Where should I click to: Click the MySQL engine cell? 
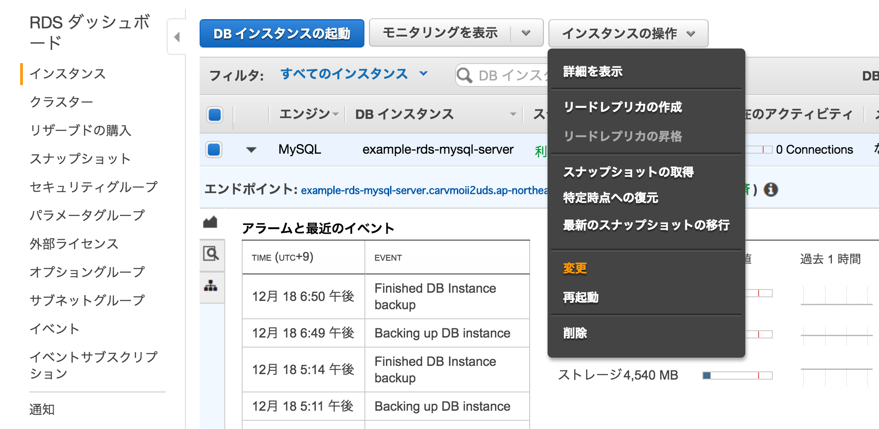[x=300, y=150]
